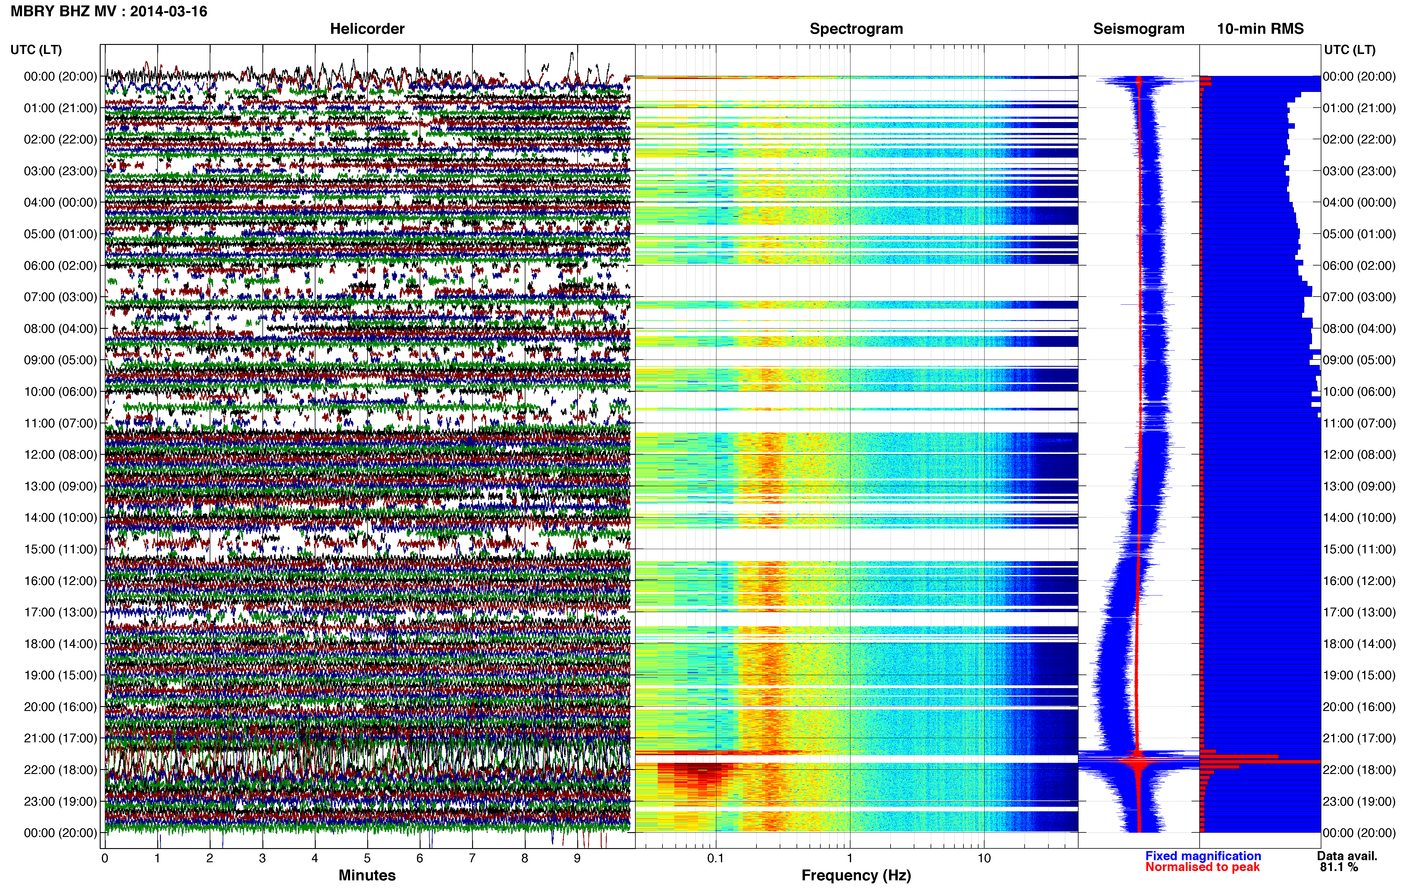Click the left '00:00 (20:00)' label at top

pos(60,77)
